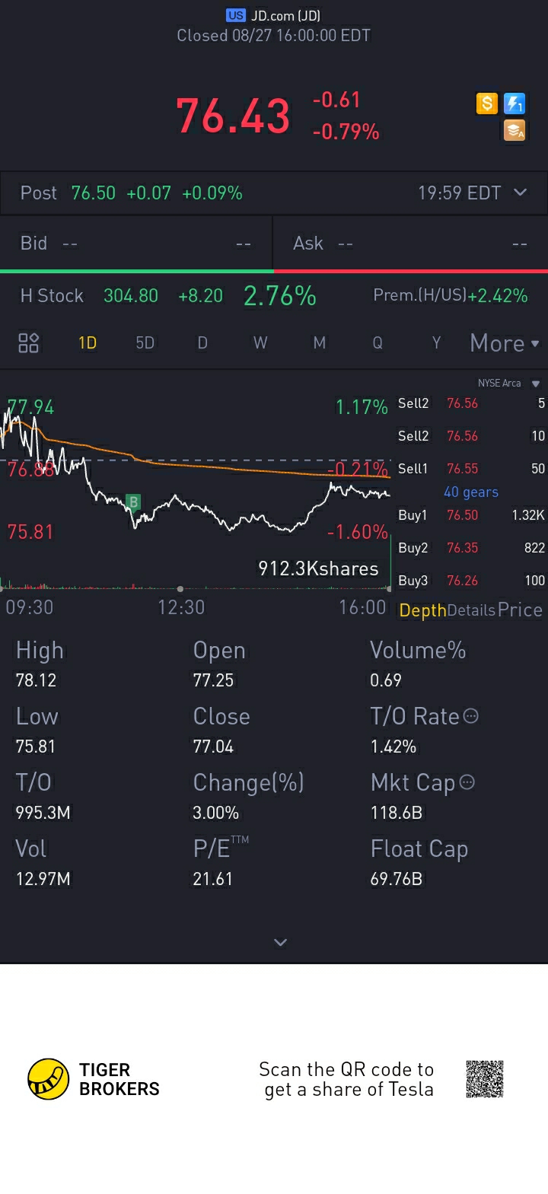Switch to the W weekly chart tab

(x=260, y=343)
